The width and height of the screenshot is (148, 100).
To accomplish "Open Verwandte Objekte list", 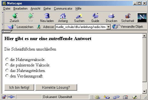I will pyautogui.click(x=128, y=27).
